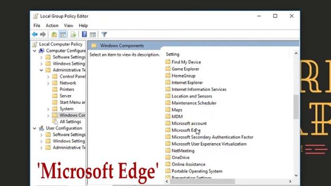
Task: Click the horizontal scrollbar thumb
Action: coord(202,181)
